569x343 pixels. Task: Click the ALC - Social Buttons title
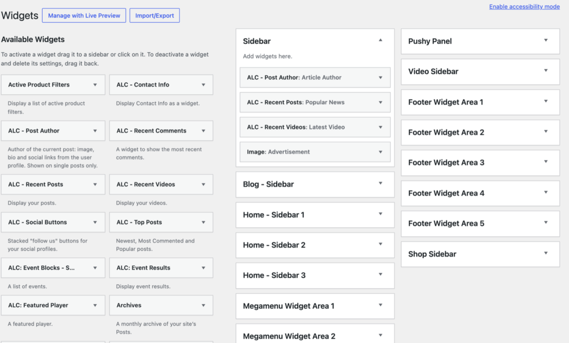pyautogui.click(x=37, y=222)
